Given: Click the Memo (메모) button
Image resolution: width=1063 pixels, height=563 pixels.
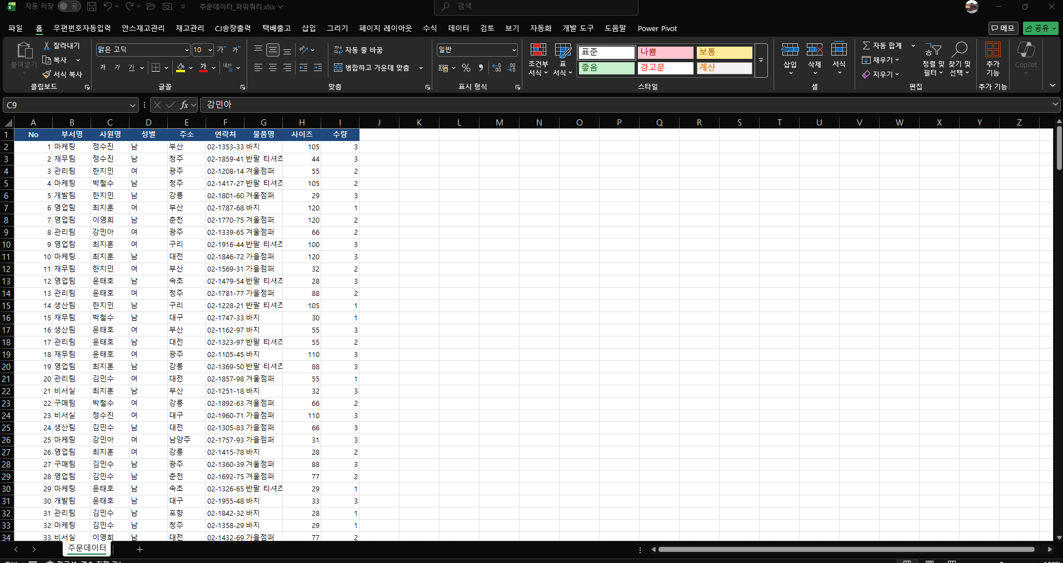Looking at the screenshot, I should [1003, 28].
